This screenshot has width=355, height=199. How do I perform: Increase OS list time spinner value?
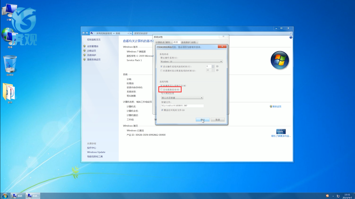pos(213,66)
